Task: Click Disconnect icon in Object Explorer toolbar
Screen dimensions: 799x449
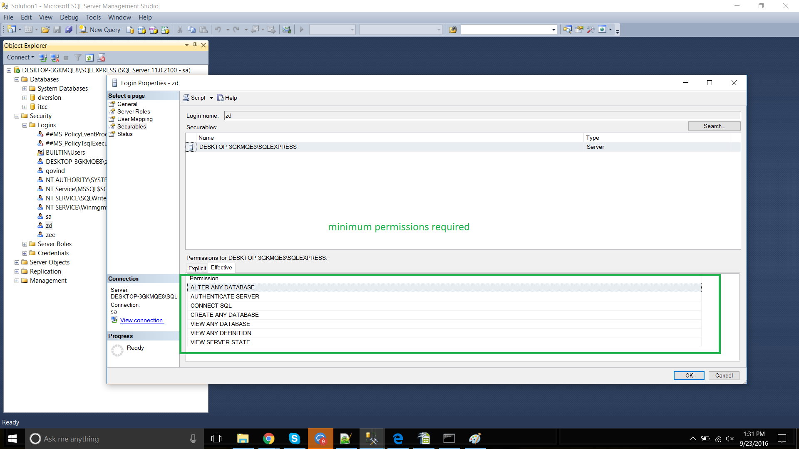Action: [55, 57]
